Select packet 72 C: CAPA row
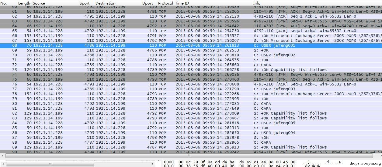 tap(191, 65)
